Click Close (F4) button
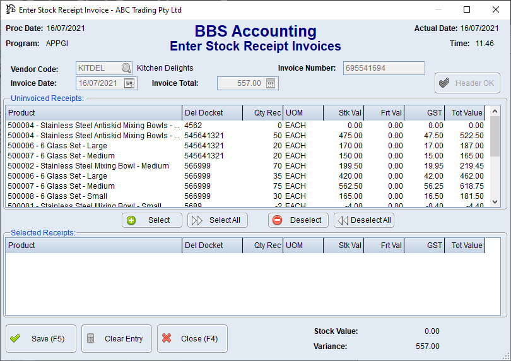The image size is (511, 361). 192,339
